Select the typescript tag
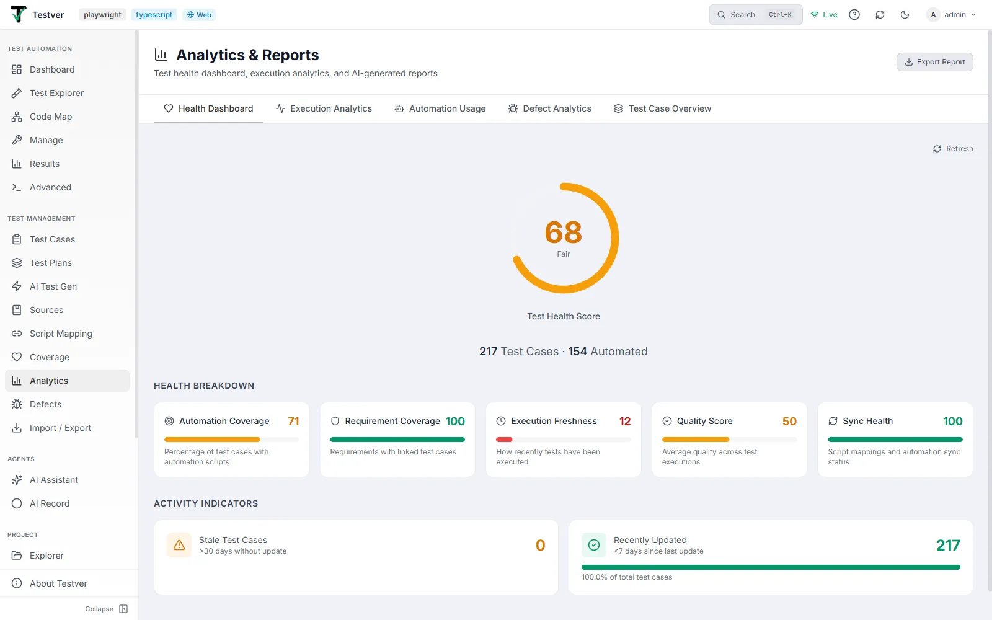The image size is (992, 620). (154, 15)
